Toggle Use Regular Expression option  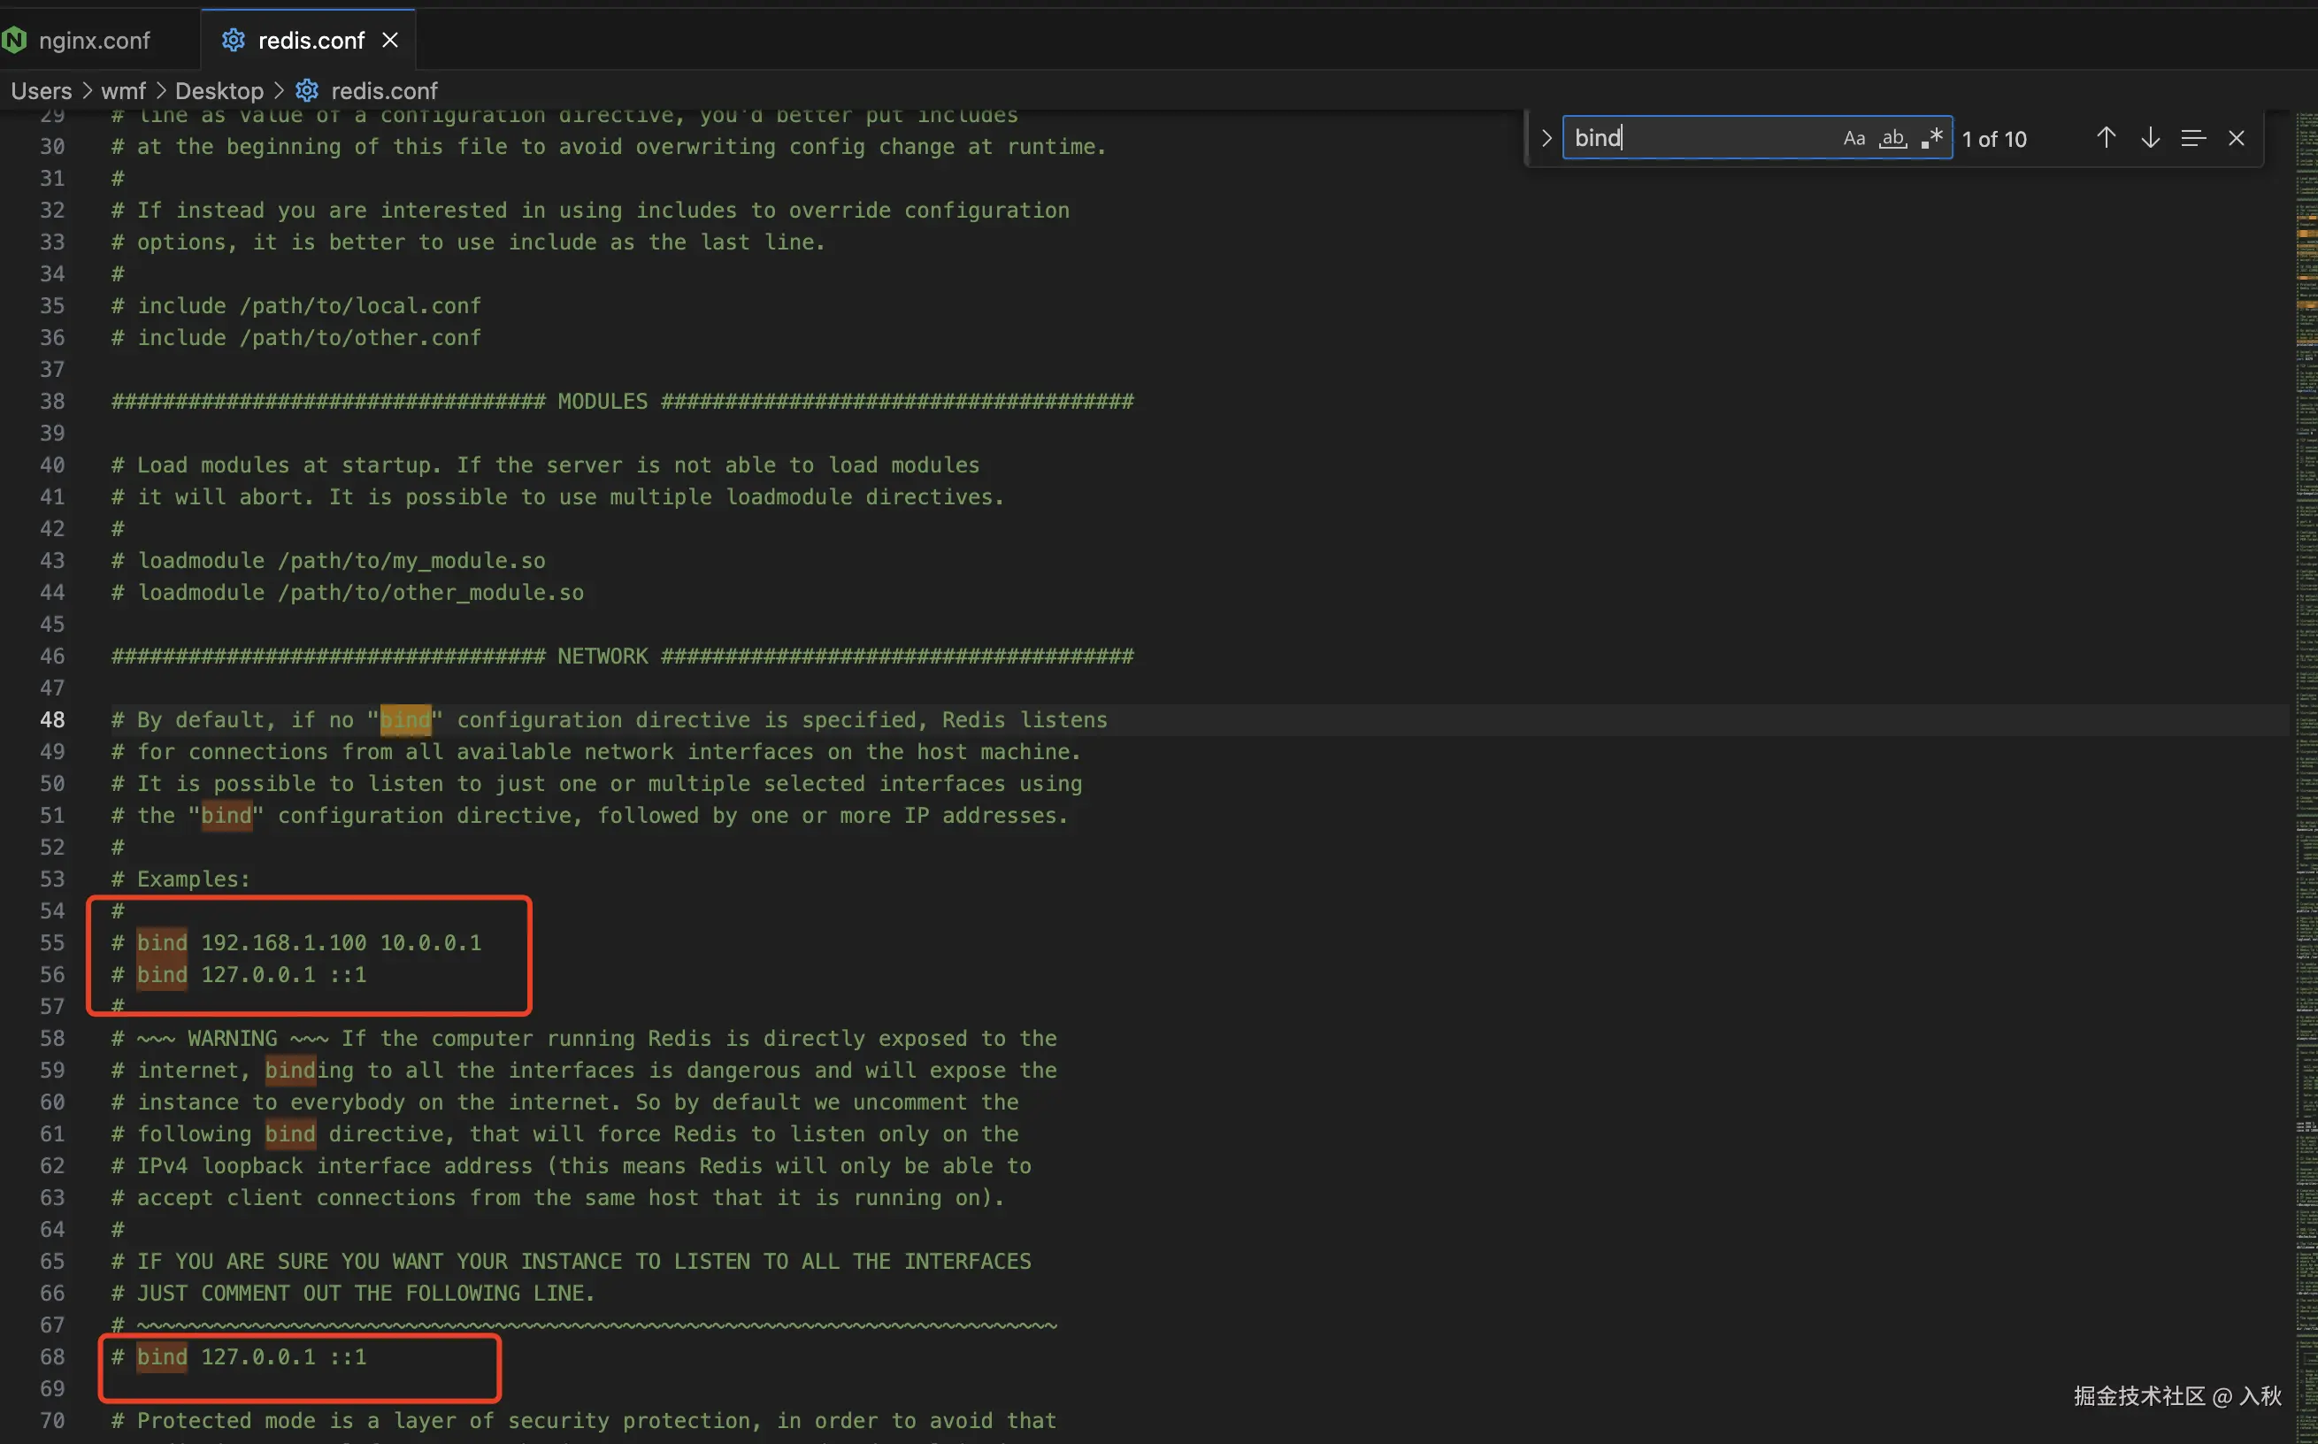pyautogui.click(x=1931, y=139)
